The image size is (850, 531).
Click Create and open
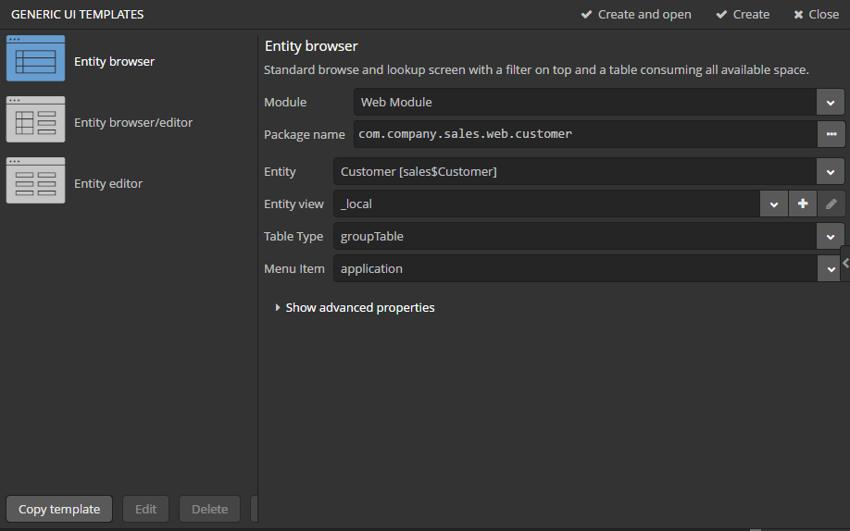tap(636, 15)
